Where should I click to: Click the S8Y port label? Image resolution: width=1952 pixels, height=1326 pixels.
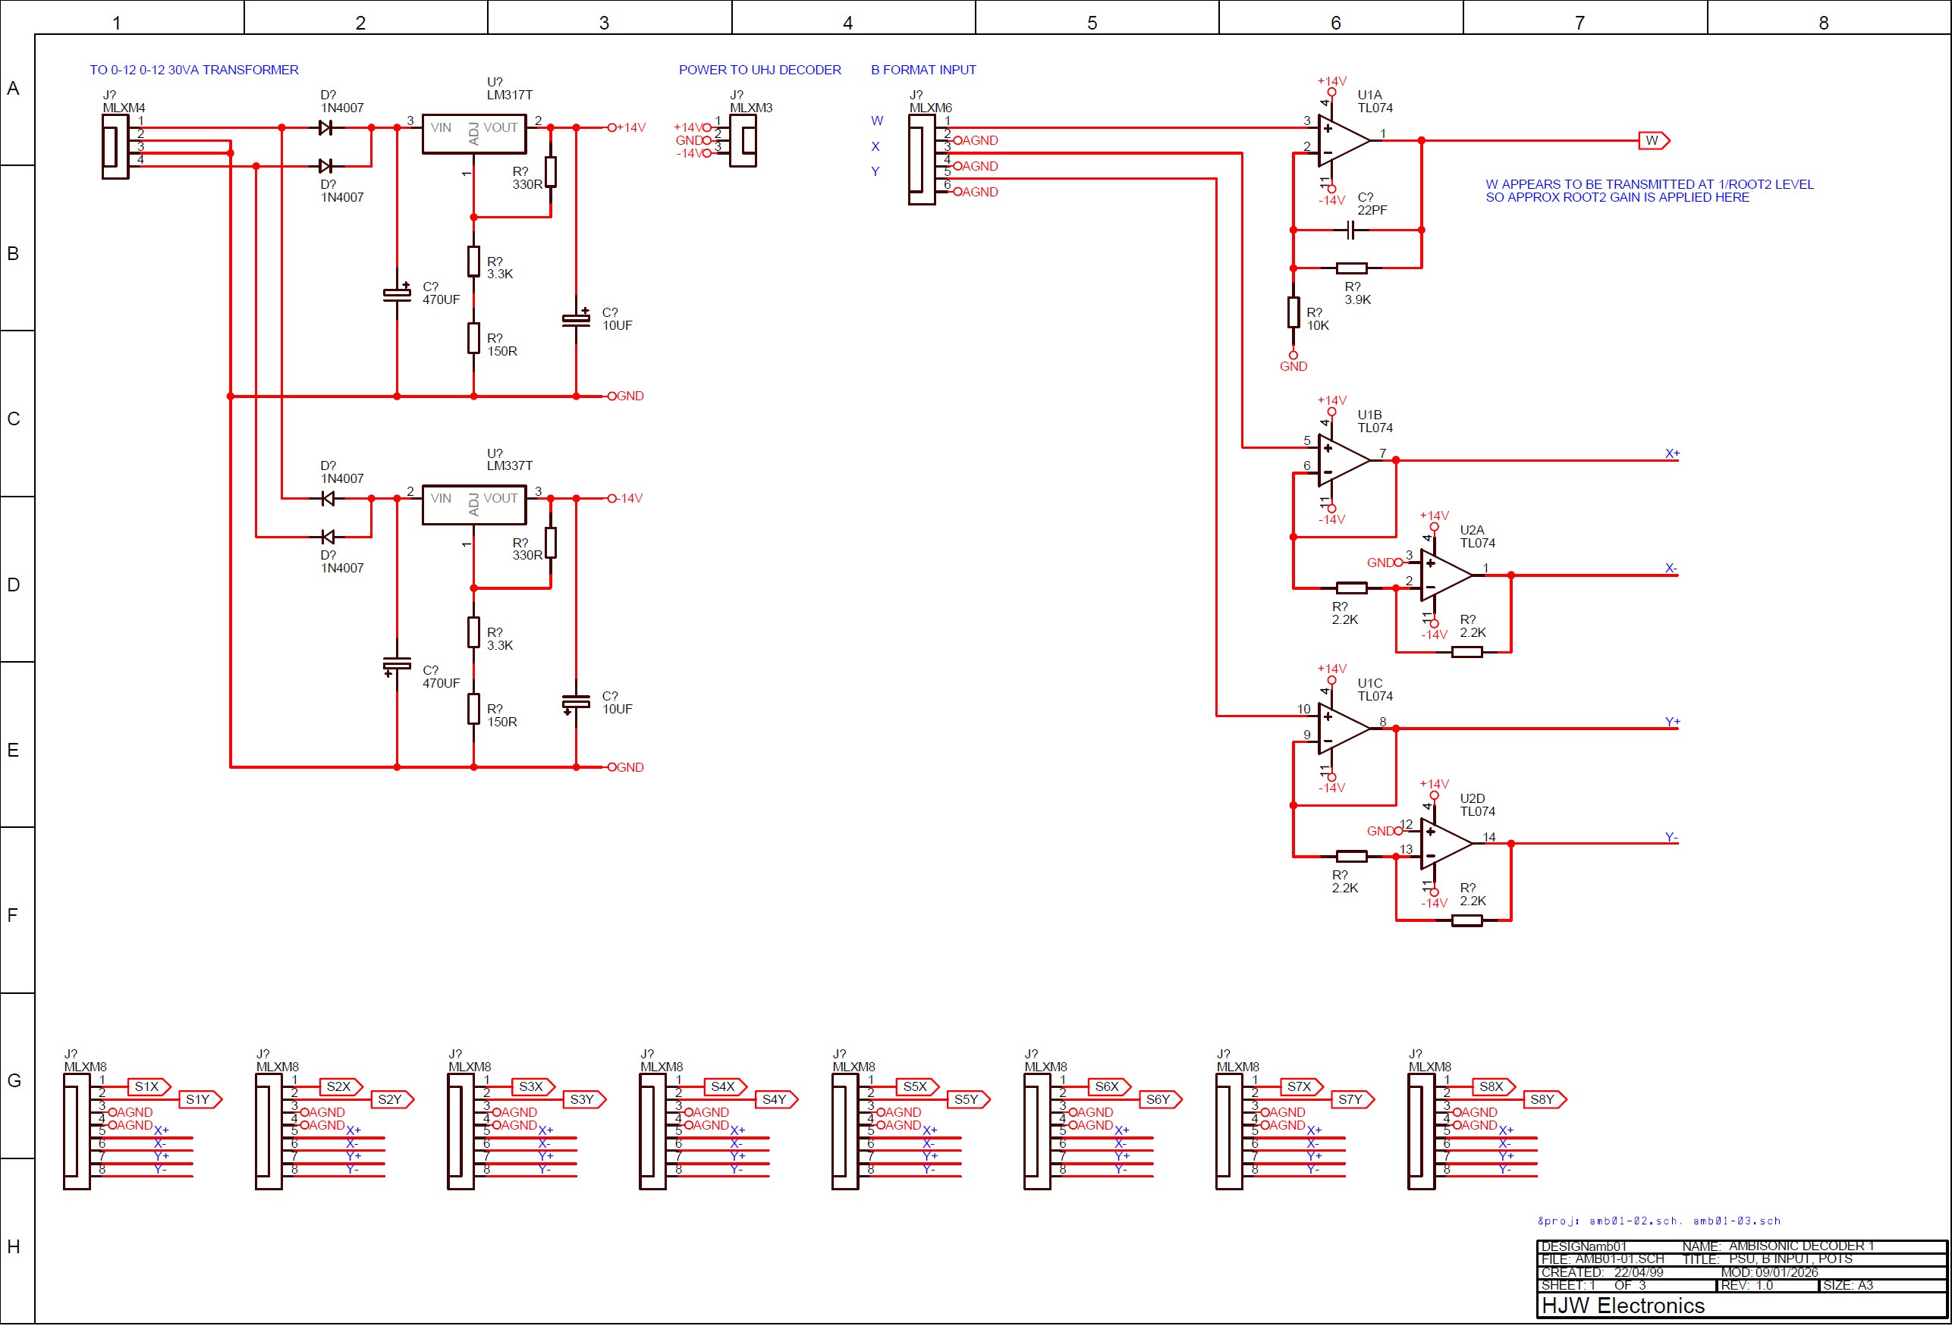coord(1543,1099)
